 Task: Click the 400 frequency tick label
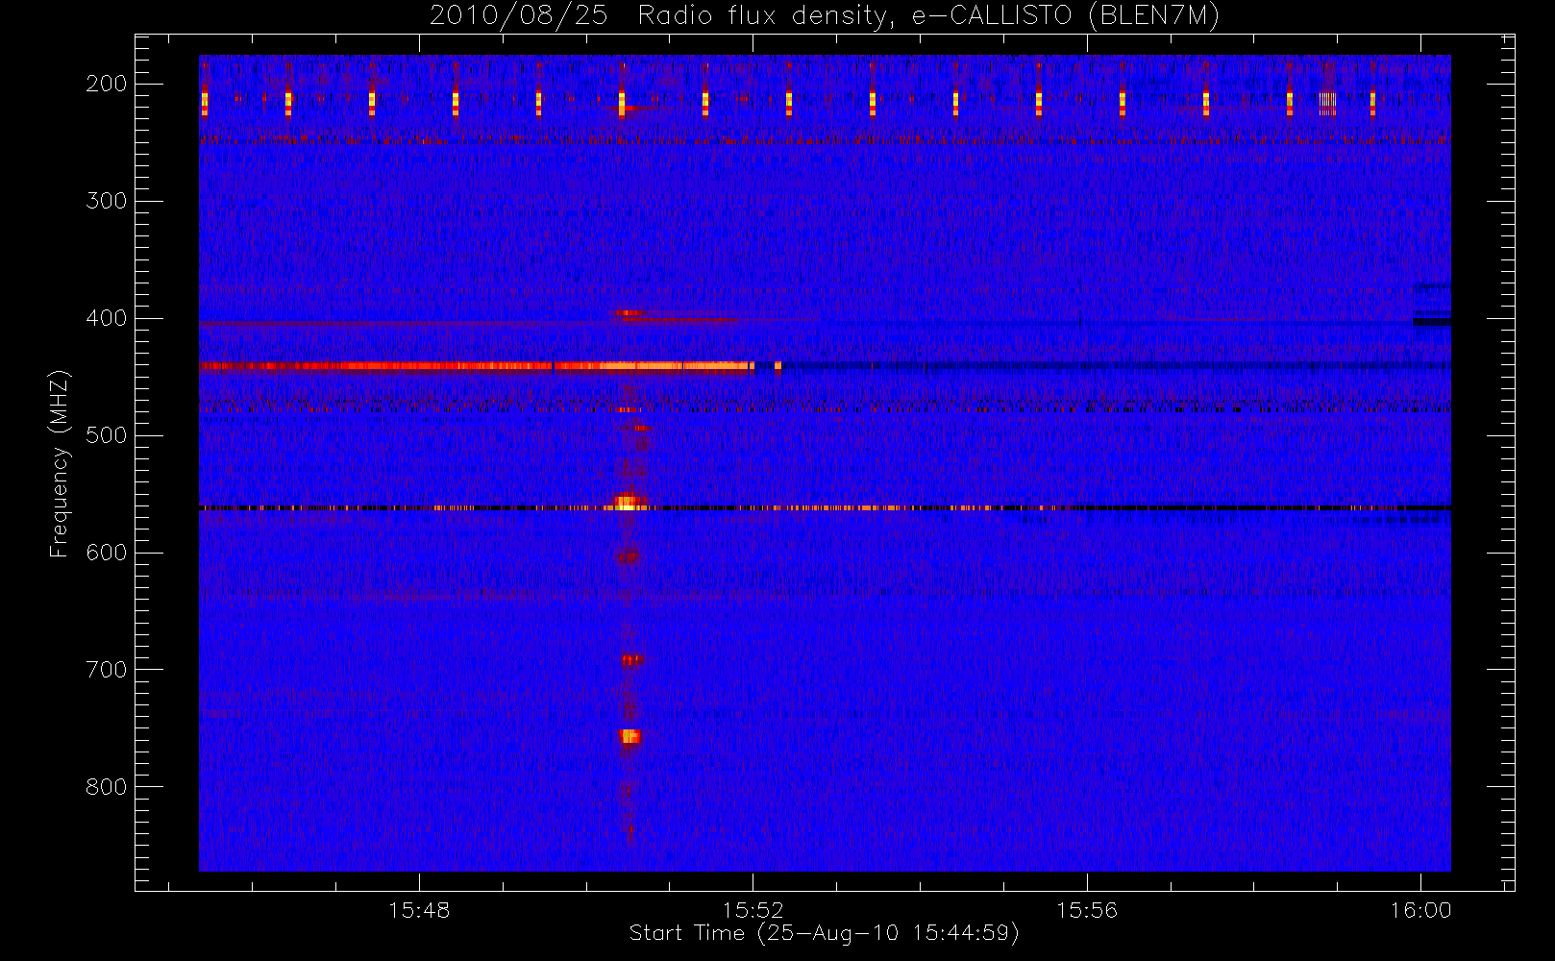(x=106, y=318)
